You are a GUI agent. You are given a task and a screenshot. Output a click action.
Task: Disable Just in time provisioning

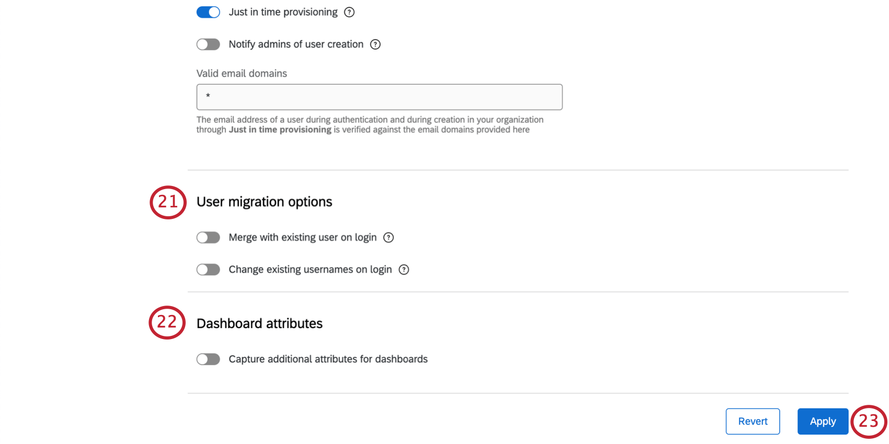tap(208, 12)
